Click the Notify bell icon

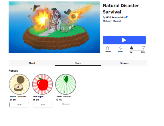click(x=120, y=48)
